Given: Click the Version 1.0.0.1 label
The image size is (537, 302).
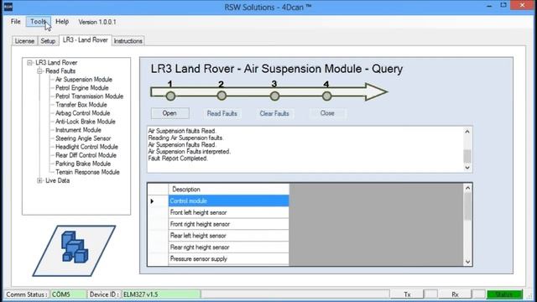Looking at the screenshot, I should click(x=97, y=22).
